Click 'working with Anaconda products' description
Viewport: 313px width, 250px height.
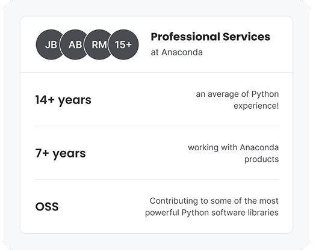point(234,153)
